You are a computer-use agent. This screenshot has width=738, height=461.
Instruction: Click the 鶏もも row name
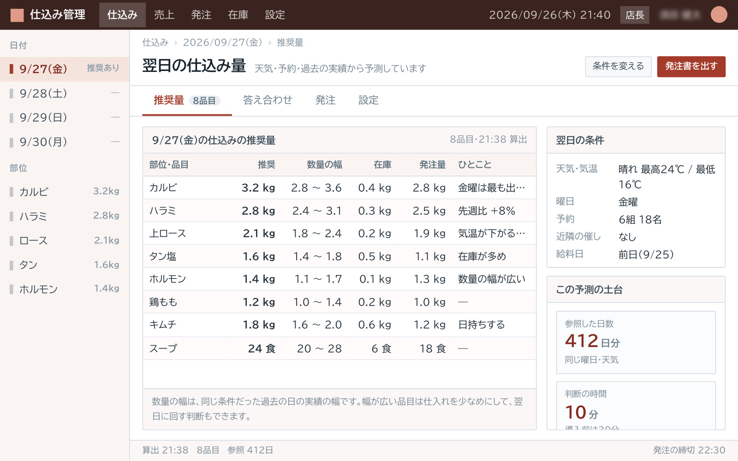[163, 302]
